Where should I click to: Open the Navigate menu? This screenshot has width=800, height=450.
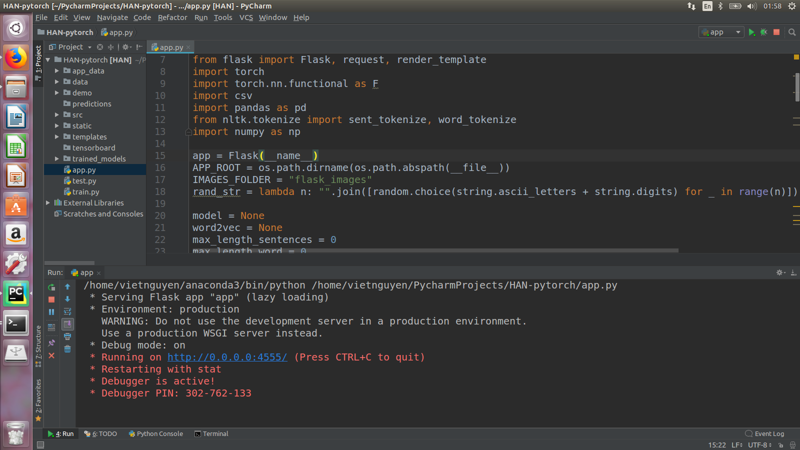[x=112, y=17]
